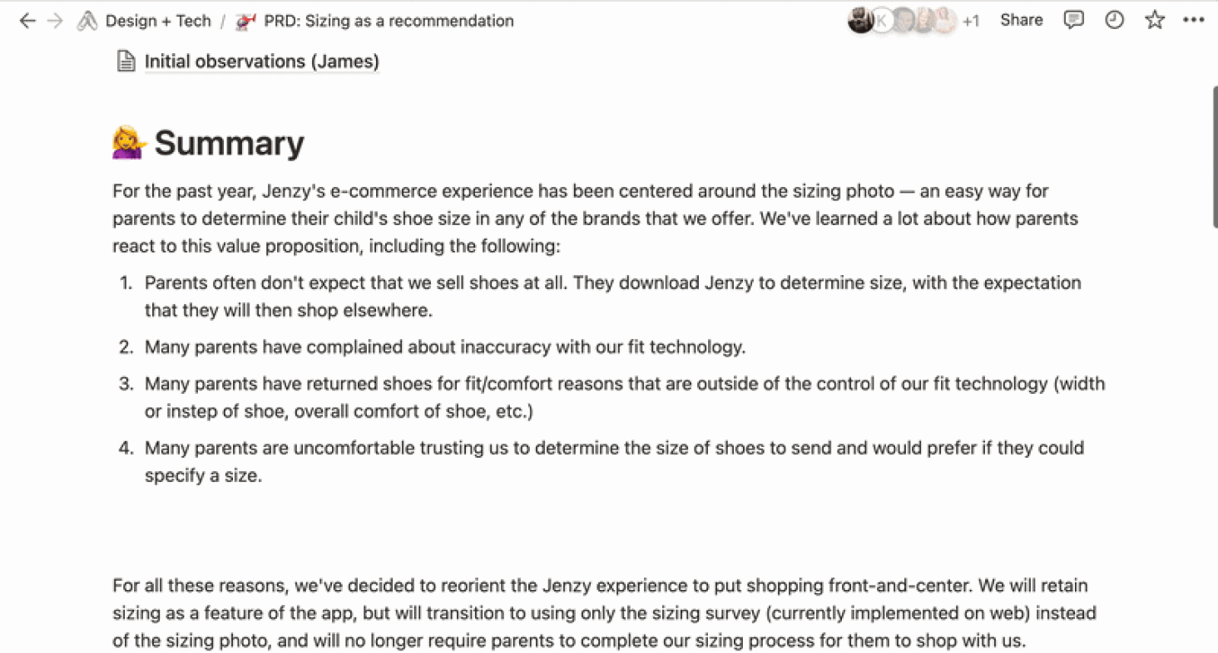The image size is (1218, 653).
Task: Click the helicopter page icon in breadcrumb
Action: (245, 22)
